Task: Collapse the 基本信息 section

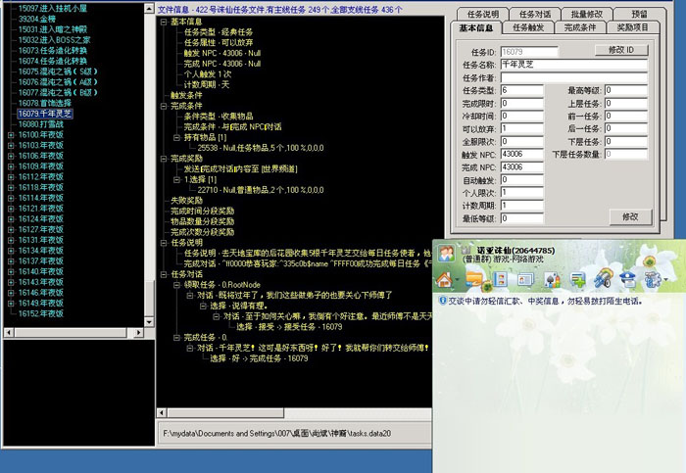Action: coord(163,21)
